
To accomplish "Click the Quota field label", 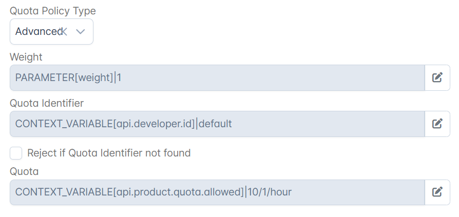I will tap(24, 171).
